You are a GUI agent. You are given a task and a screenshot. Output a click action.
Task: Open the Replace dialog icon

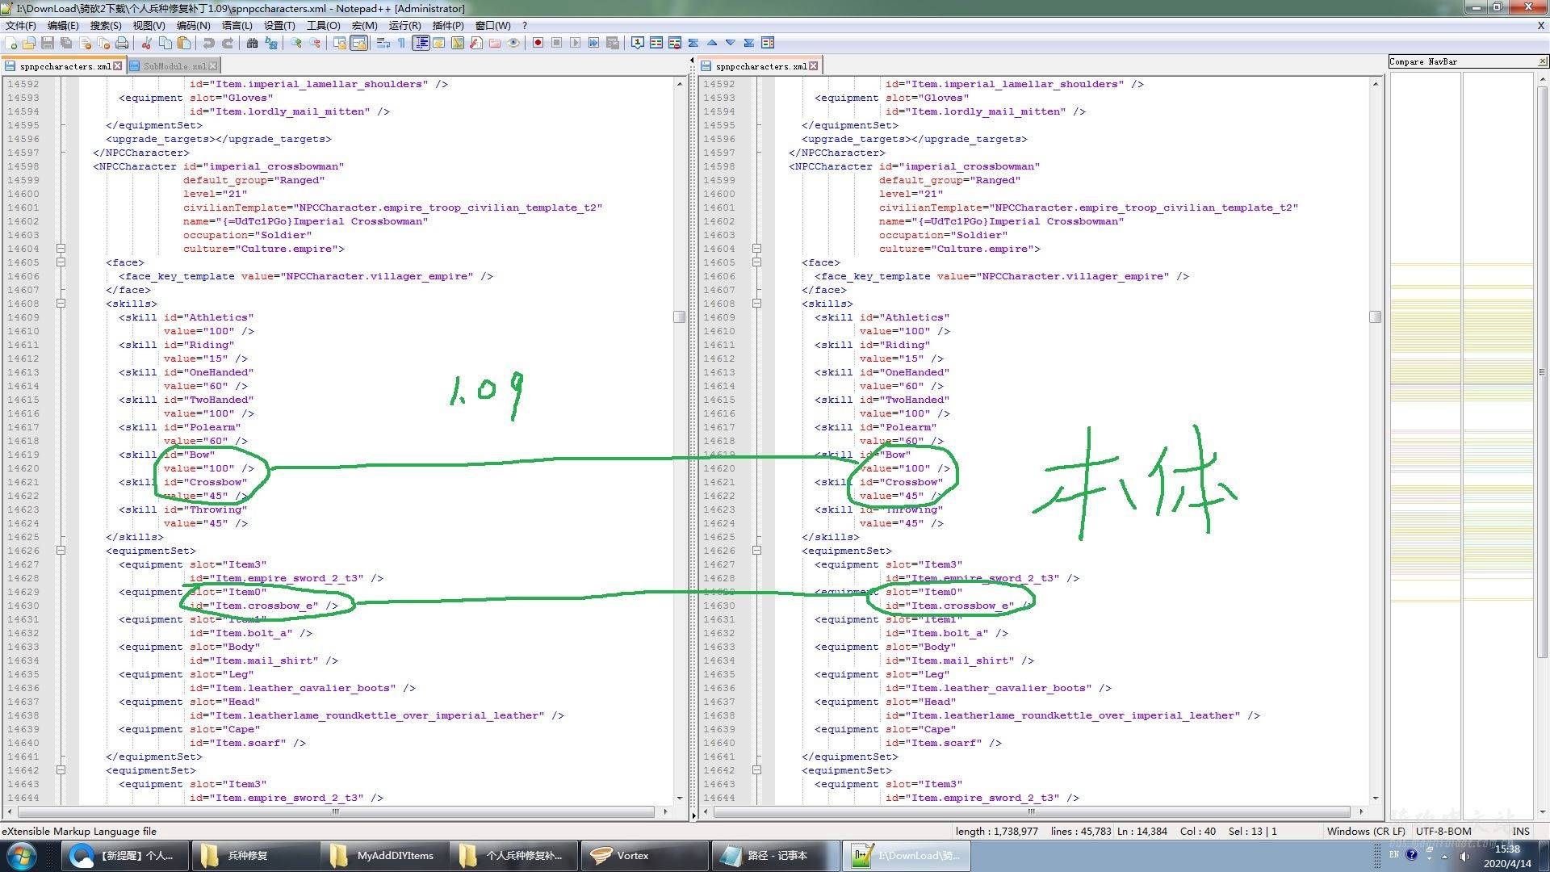coord(271,43)
